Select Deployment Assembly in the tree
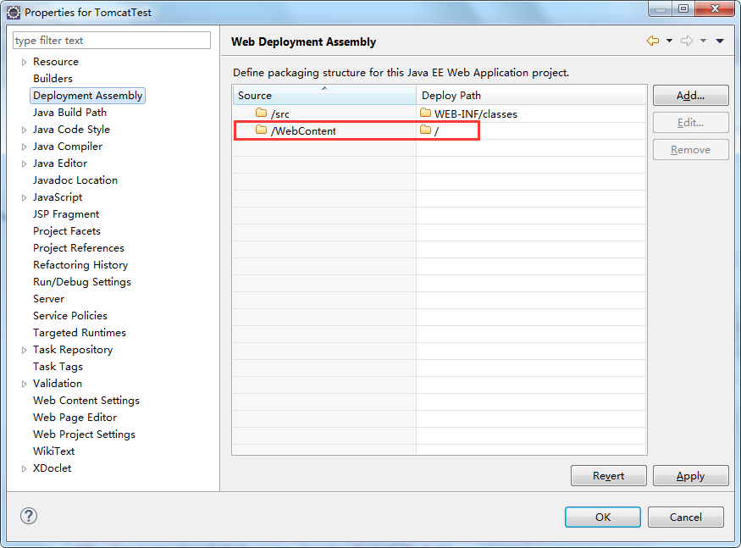Screen dimensions: 741x548 [x=87, y=96]
